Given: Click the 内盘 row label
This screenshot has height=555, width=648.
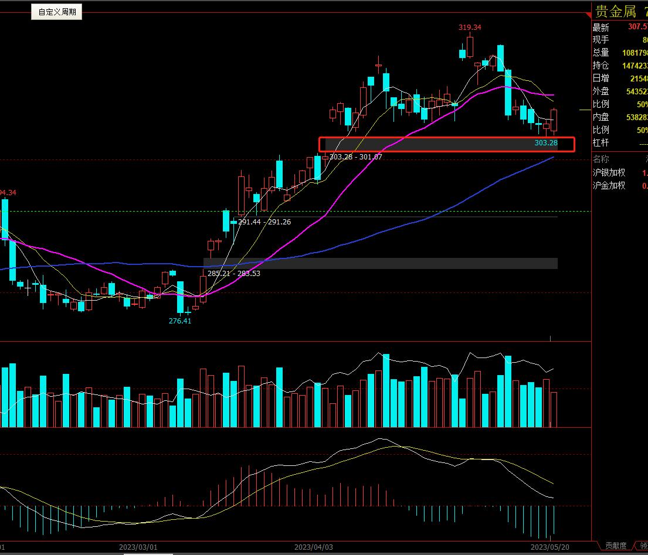Looking at the screenshot, I should (x=601, y=117).
